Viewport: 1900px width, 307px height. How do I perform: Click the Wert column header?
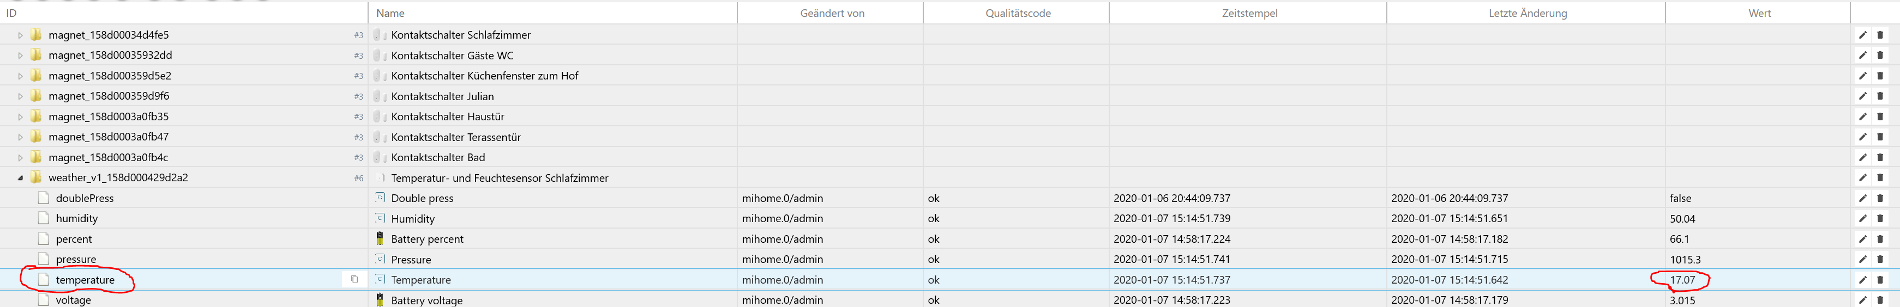point(1759,13)
